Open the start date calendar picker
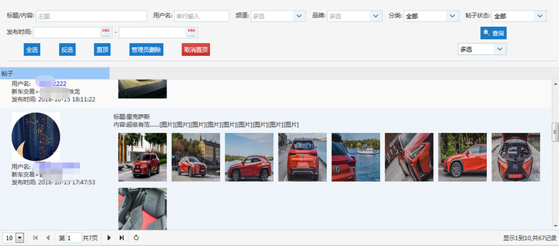 (106, 33)
